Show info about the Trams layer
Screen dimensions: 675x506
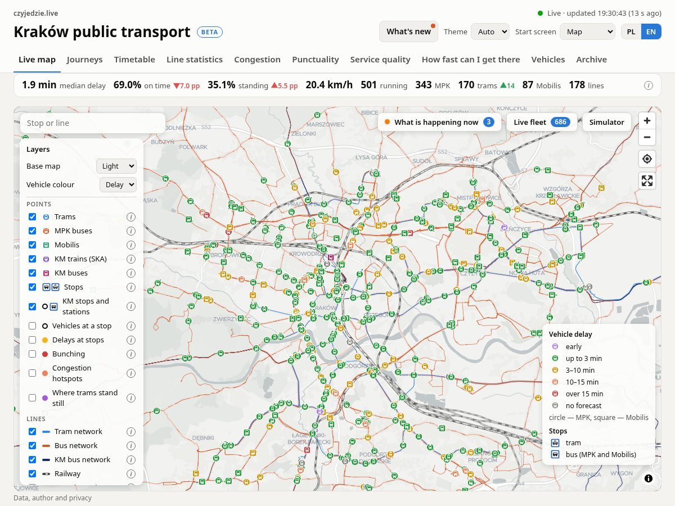click(x=131, y=217)
